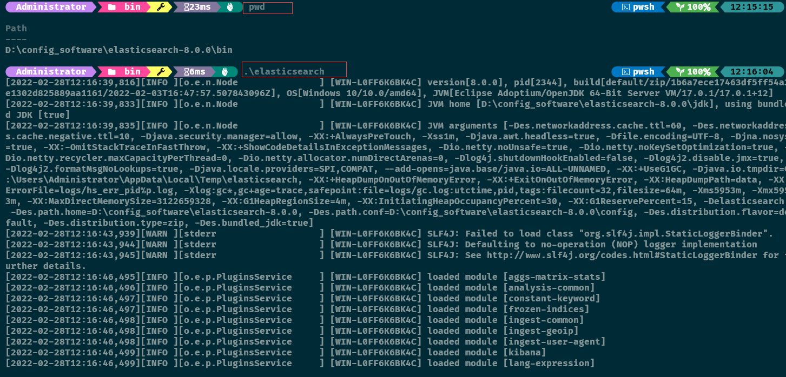Viewport: 786px width, 377px height.
Task: Click the Administrator segment on the pwd prompt line
Action: pos(51,7)
